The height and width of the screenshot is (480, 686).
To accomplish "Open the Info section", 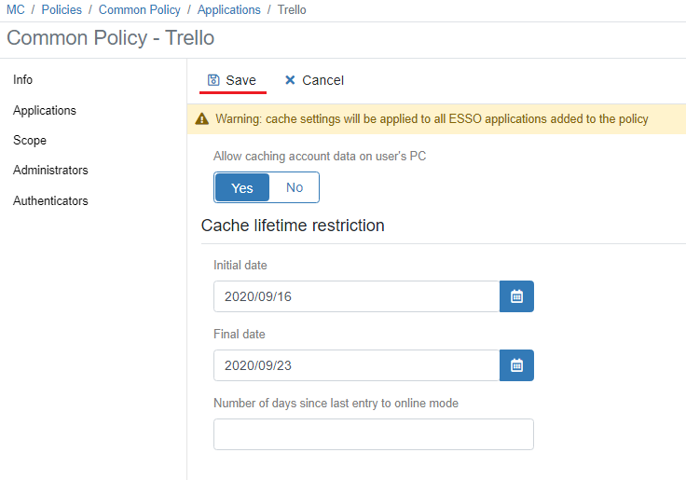I will 23,80.
